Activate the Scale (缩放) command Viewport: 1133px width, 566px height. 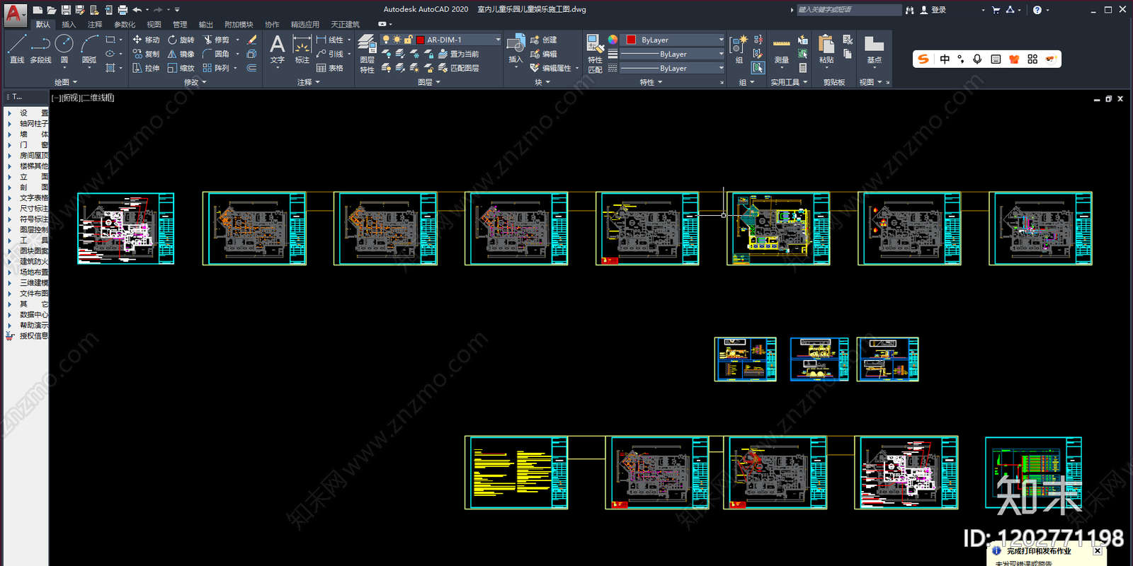pos(181,68)
